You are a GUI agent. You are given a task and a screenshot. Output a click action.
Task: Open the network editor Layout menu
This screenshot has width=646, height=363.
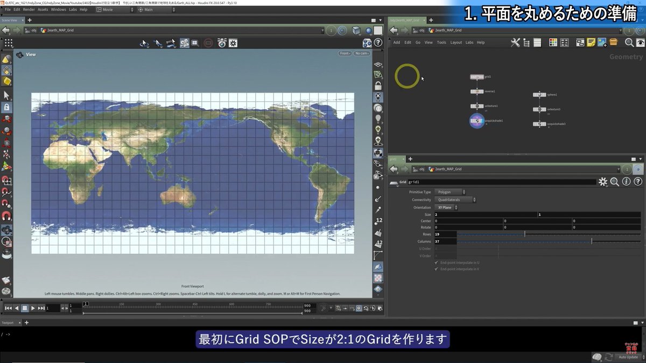[x=456, y=42]
